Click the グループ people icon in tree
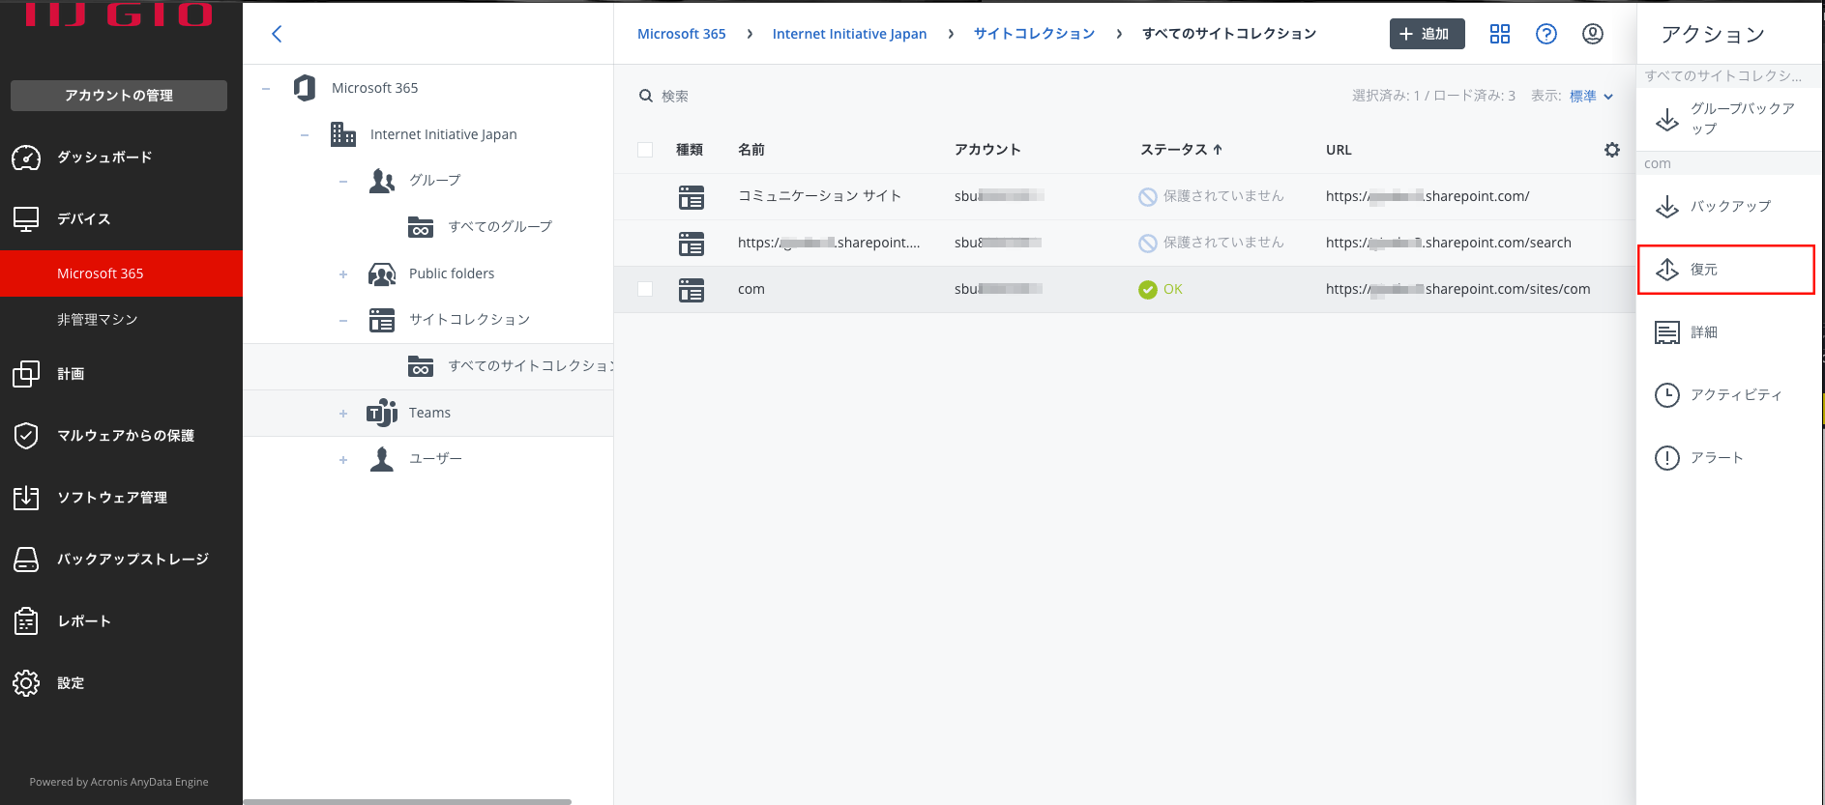Viewport: 1825px width, 805px height. click(382, 181)
